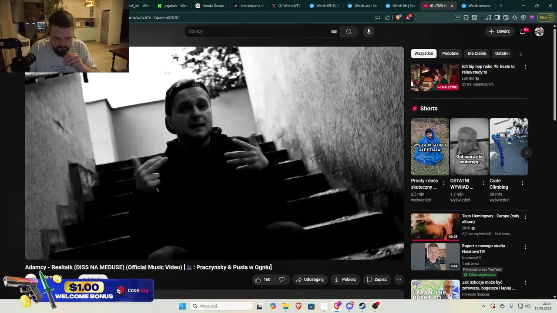The image size is (557, 313).
Task: Click the install app icon in address bar
Action: pos(378,17)
